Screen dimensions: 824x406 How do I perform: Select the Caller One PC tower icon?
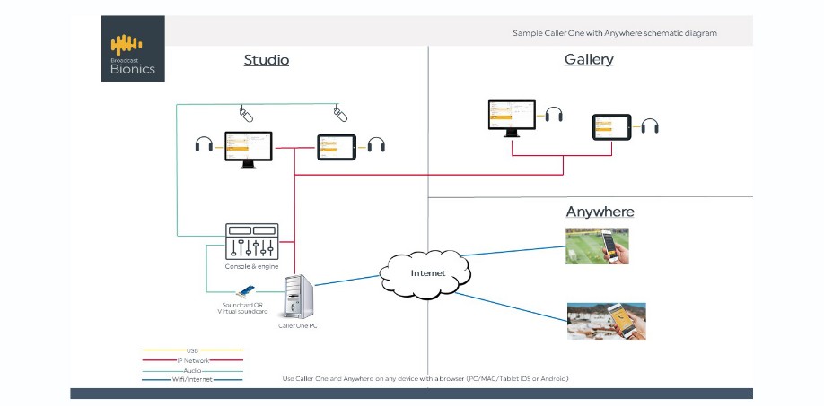pos(299,297)
